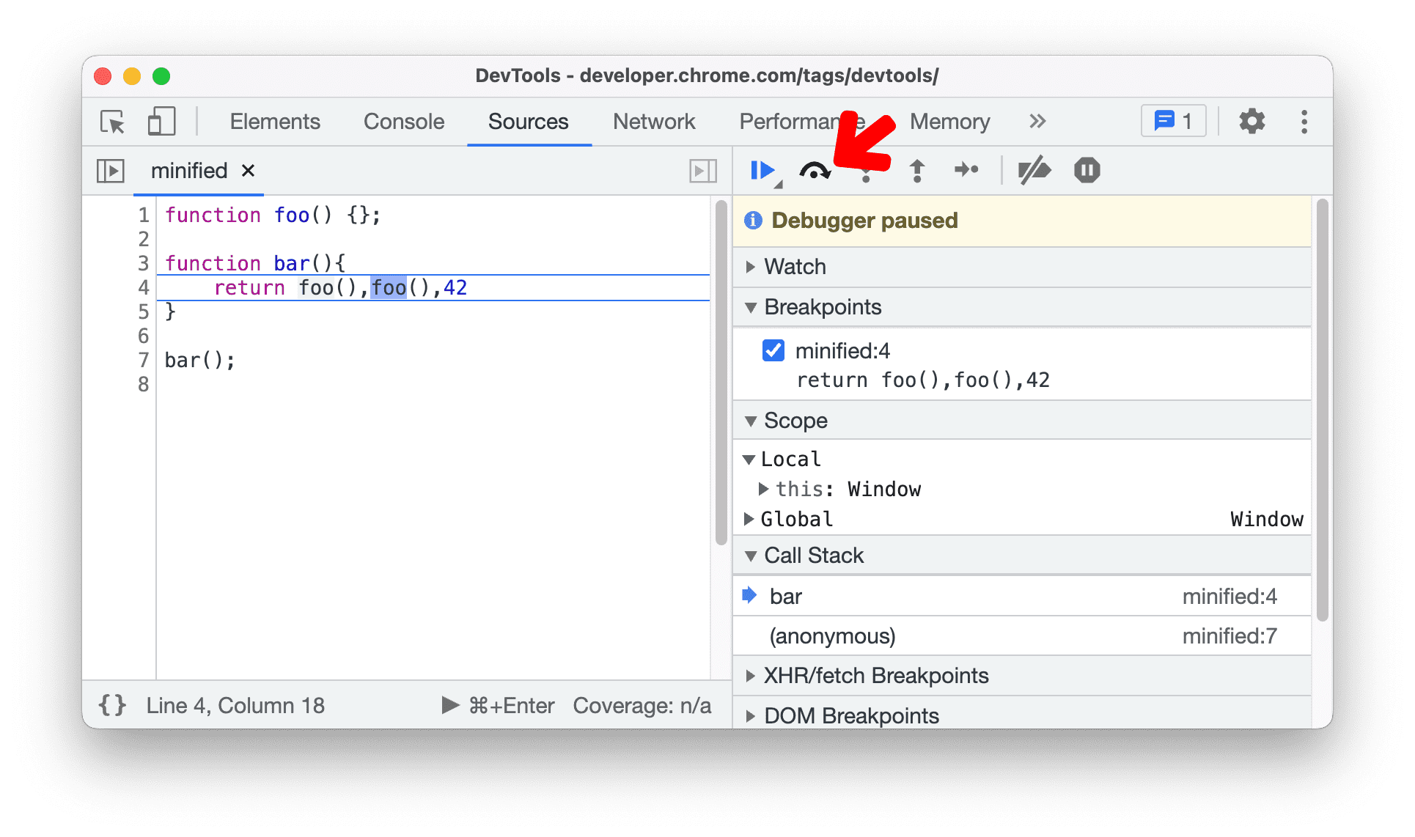Click the Deactivate all breakpoints button

1034,169
